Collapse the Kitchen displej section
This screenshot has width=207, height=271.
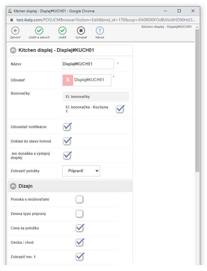[x=13, y=50]
